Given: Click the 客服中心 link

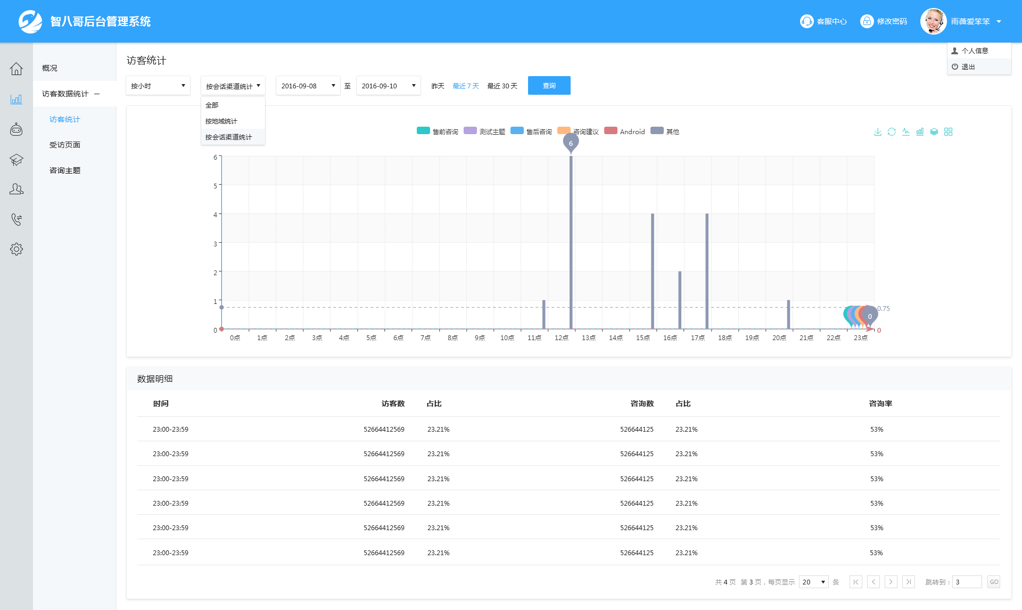Looking at the screenshot, I should click(x=831, y=21).
